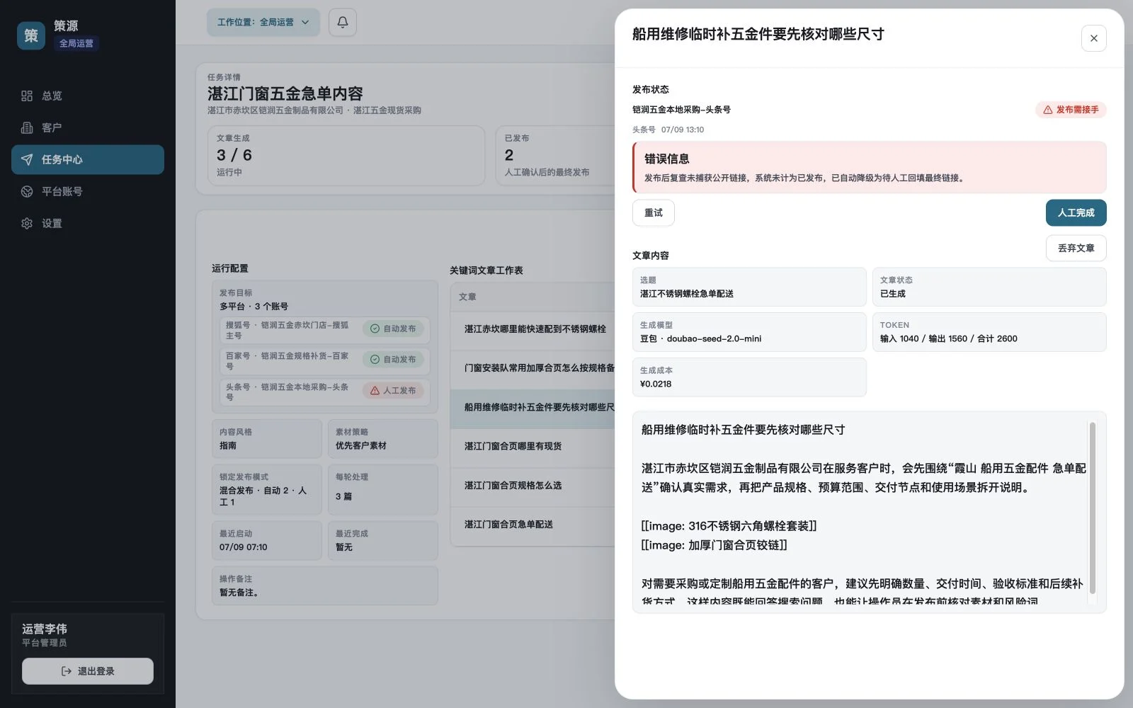Click the 文章状态 已生成 field
Viewport: 1133px width, 708px height.
989,287
